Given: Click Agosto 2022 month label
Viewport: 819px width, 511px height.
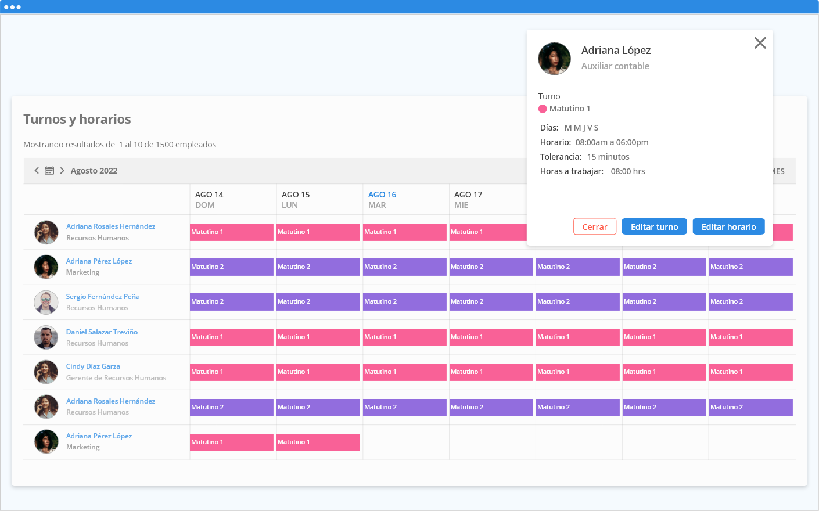Looking at the screenshot, I should 94,171.
